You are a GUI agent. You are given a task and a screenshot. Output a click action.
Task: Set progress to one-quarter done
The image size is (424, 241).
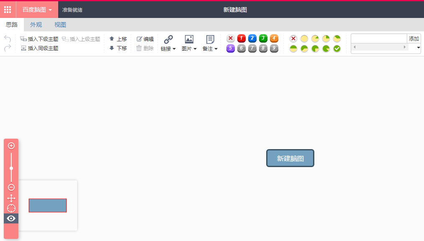326,38
